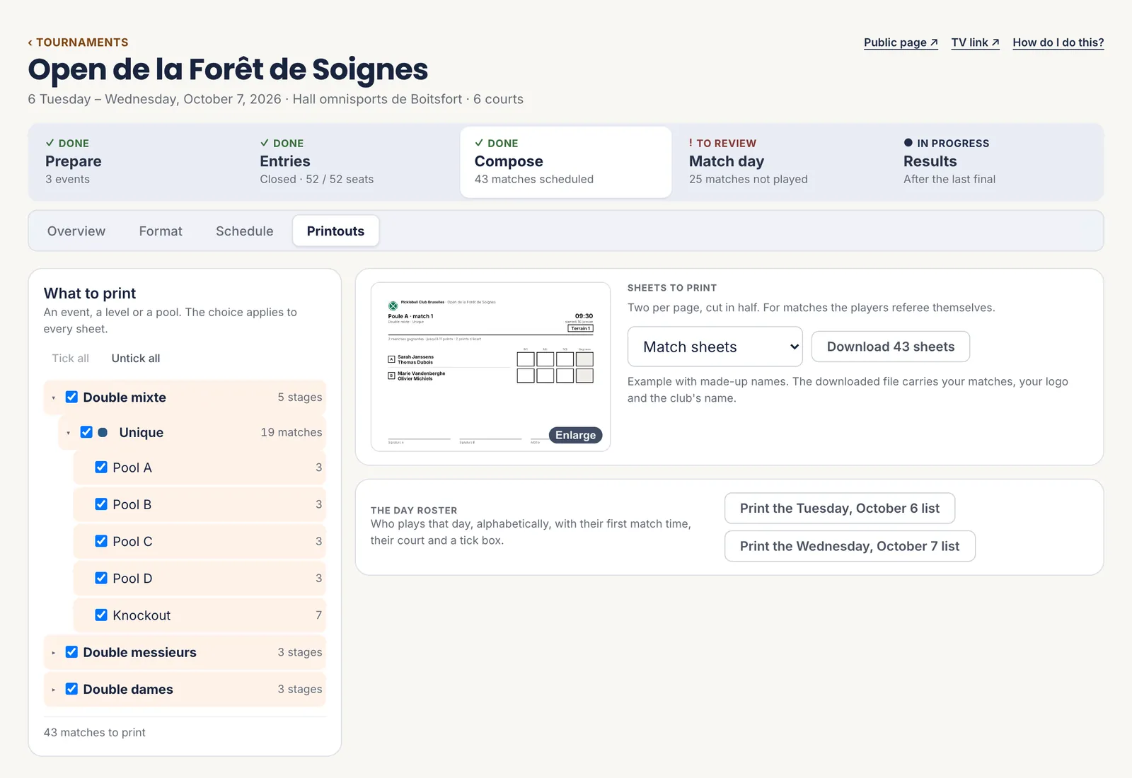Viewport: 1132px width, 778px height.
Task: Switch to the Schedule tab
Action: tap(245, 231)
